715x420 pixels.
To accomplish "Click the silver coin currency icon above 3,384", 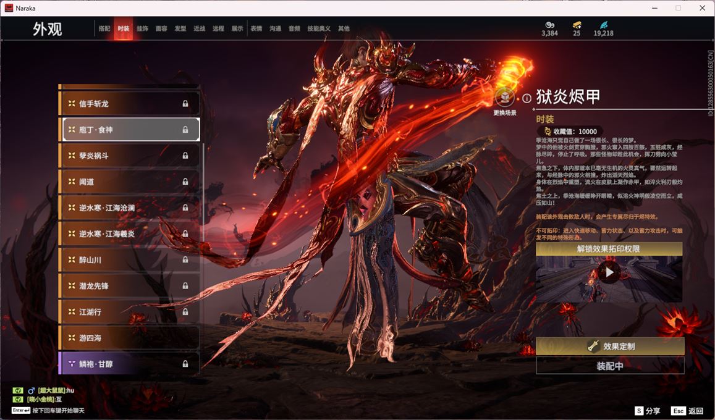I will click(x=549, y=25).
